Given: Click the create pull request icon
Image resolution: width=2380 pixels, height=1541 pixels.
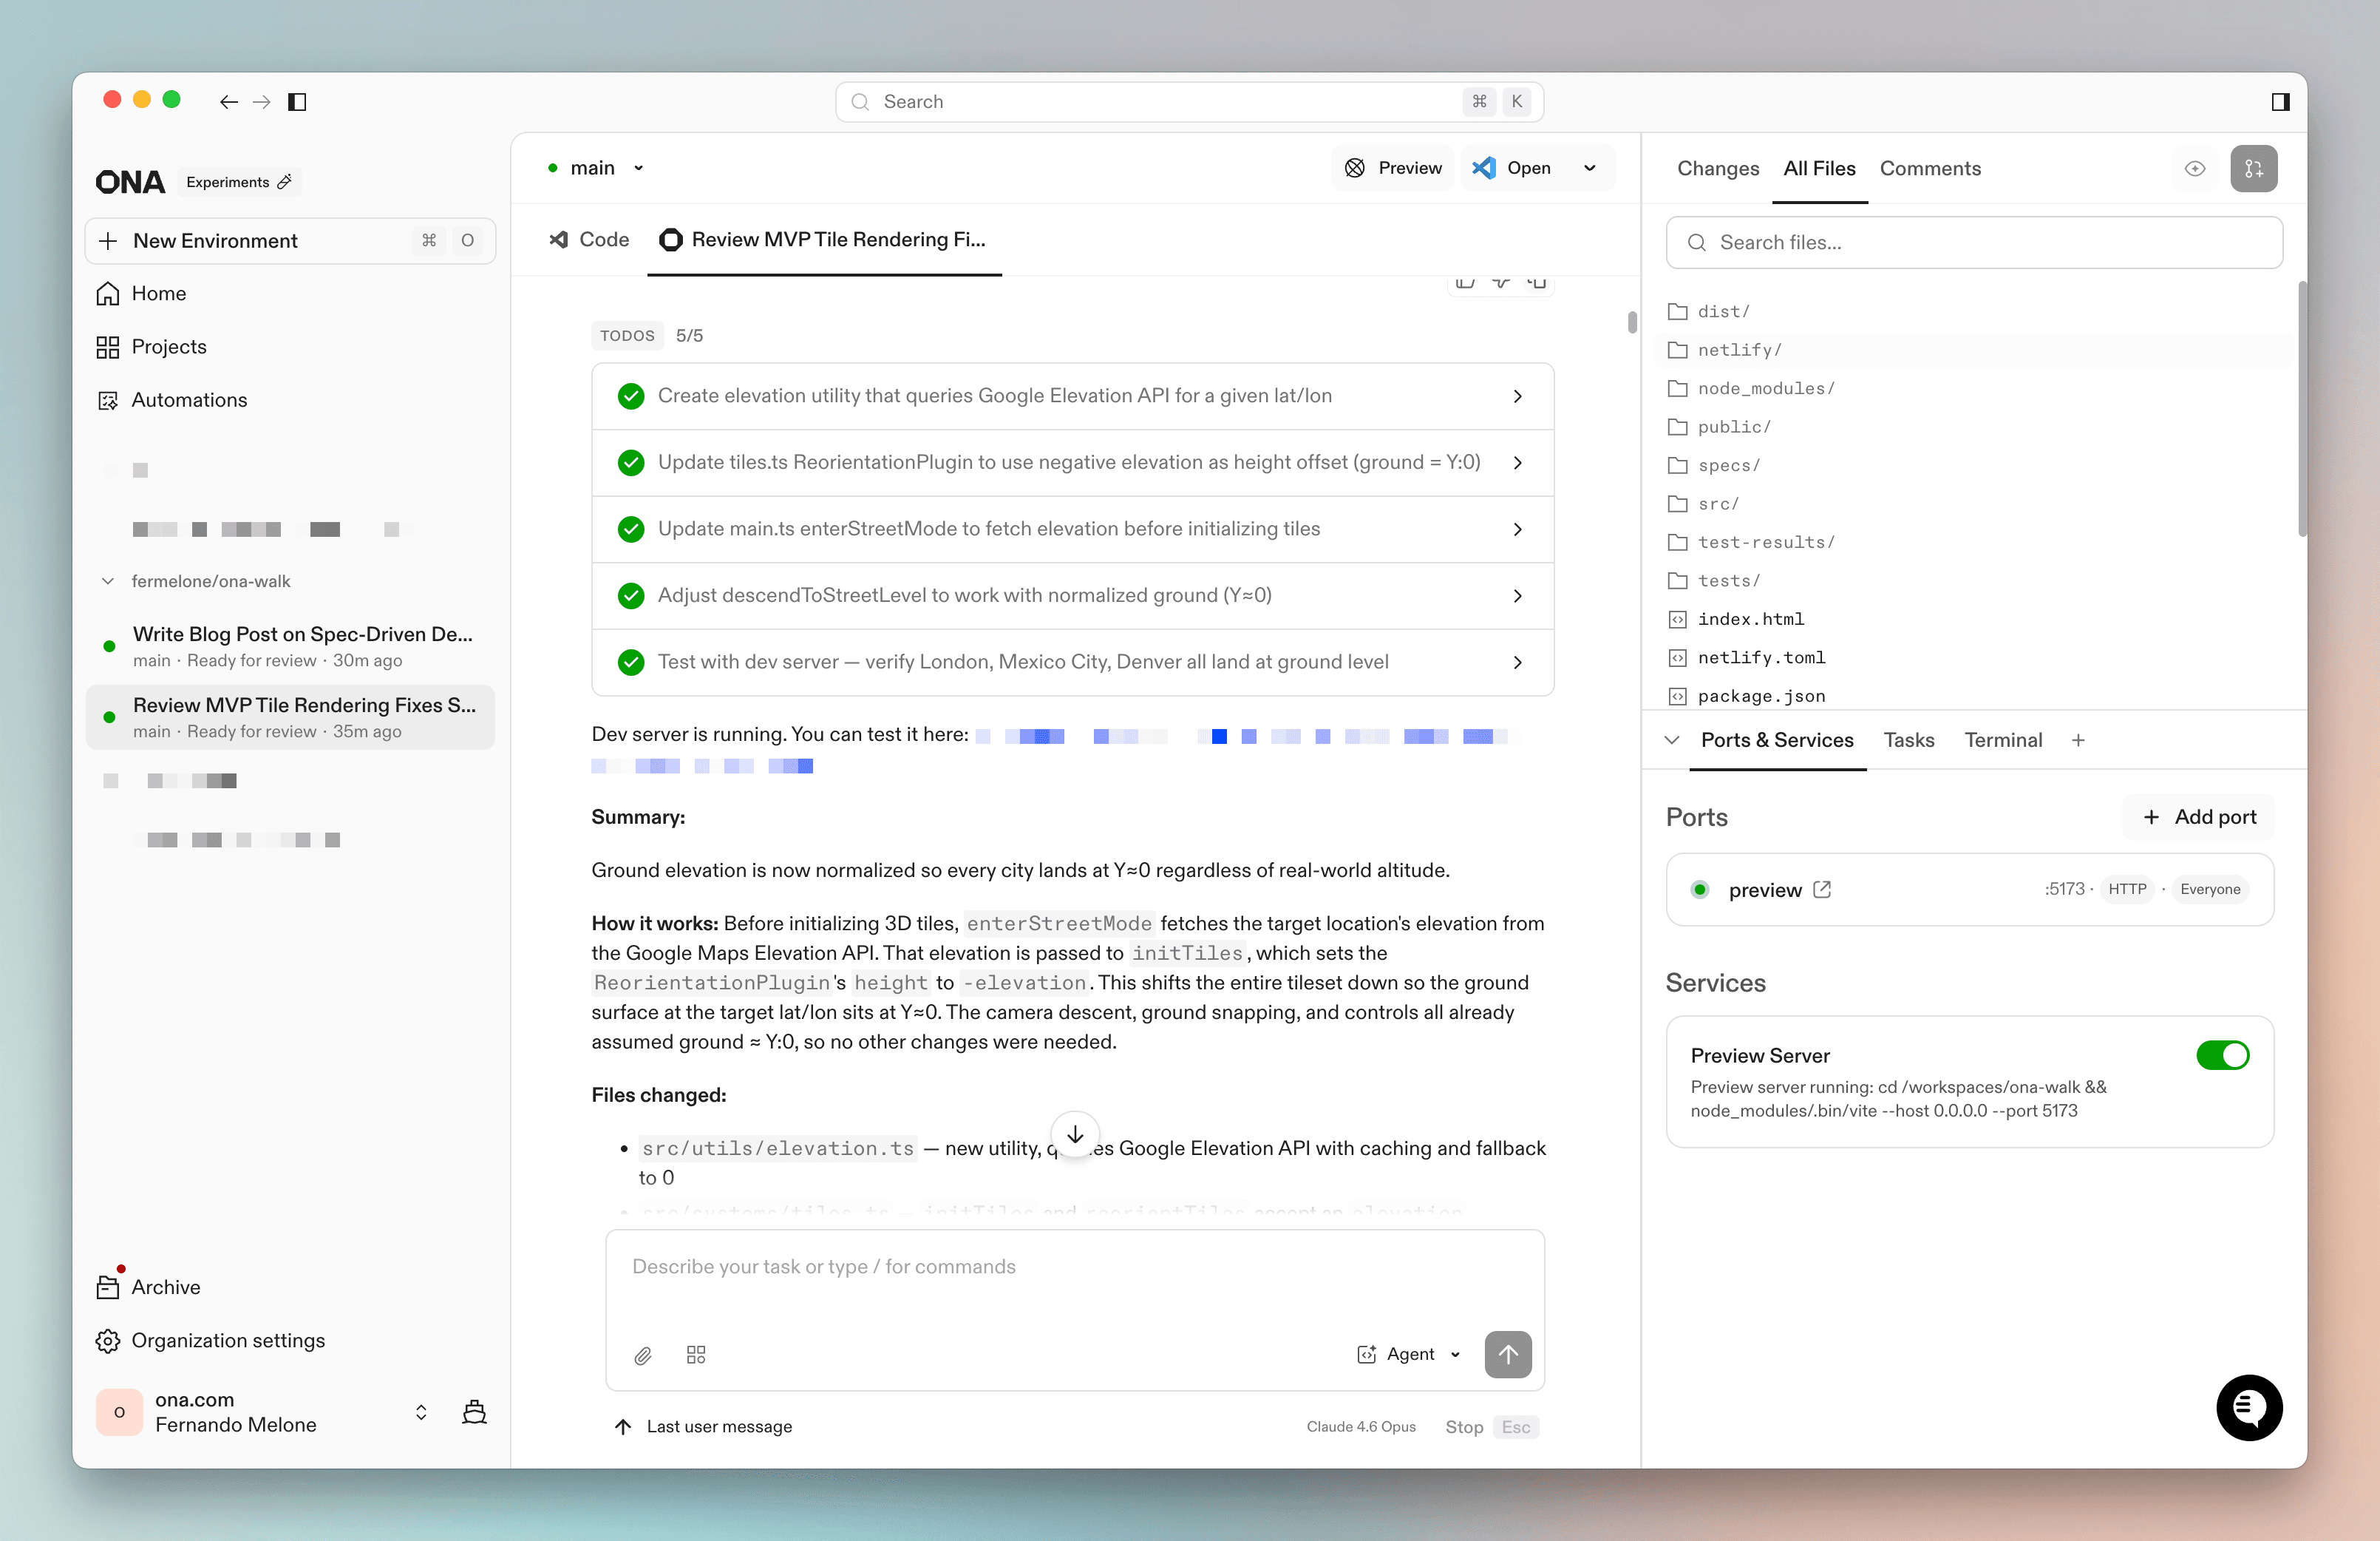Looking at the screenshot, I should 2254,168.
